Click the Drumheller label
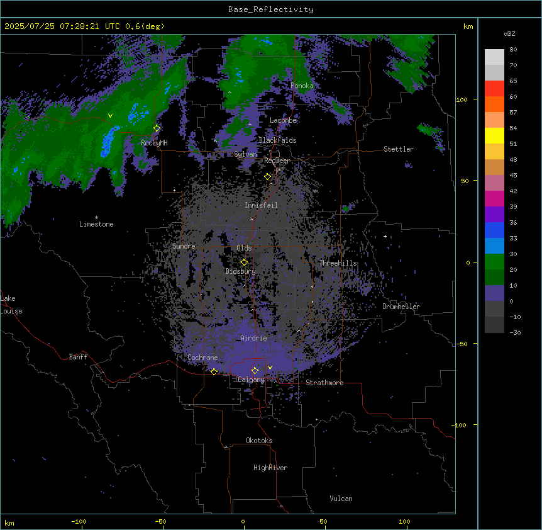 pyautogui.click(x=401, y=307)
